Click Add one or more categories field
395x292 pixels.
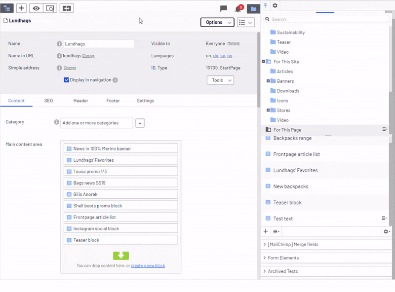click(96, 123)
